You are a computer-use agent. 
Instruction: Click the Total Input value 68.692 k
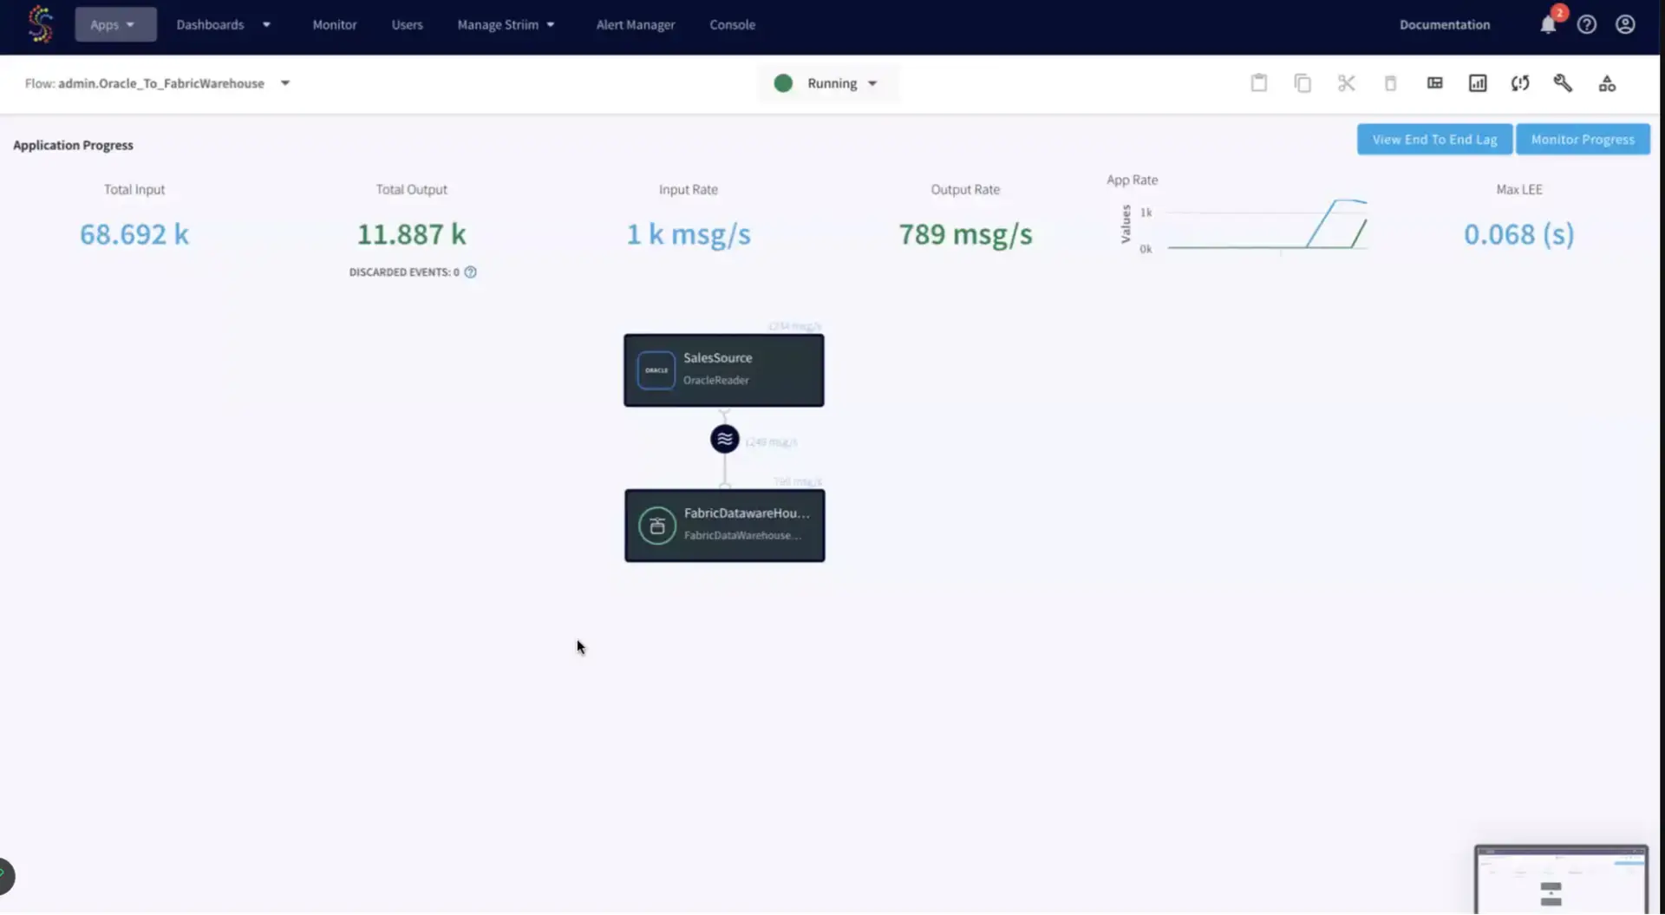(x=134, y=234)
